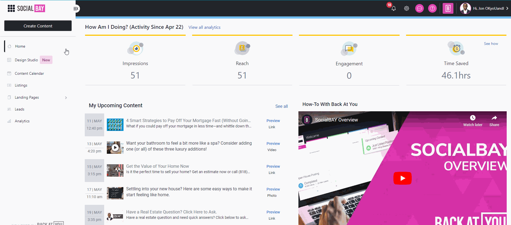Open the View all analytics link
The height and width of the screenshot is (225, 511).
[x=205, y=27]
